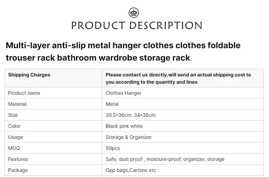The width and height of the screenshot is (269, 177).
Task: Click the Product name row label
Action: point(24,93)
